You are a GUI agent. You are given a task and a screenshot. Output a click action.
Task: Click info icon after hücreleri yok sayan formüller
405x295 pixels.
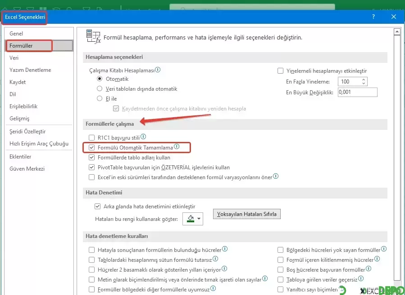click(x=384, y=249)
